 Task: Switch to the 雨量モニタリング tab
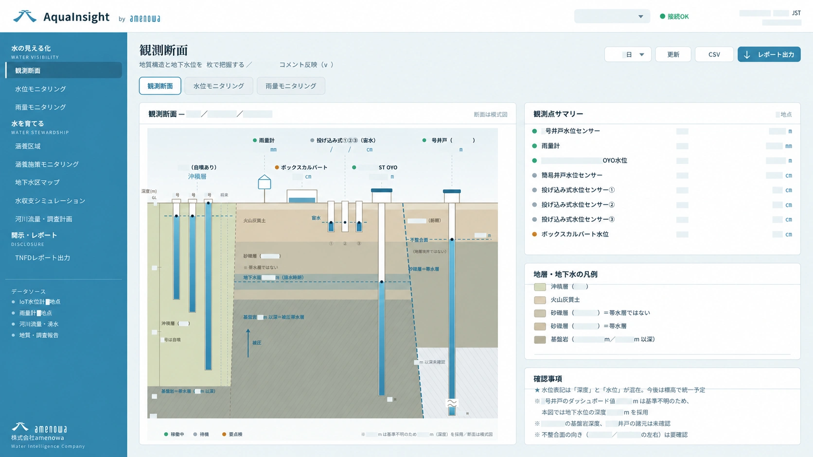[291, 86]
